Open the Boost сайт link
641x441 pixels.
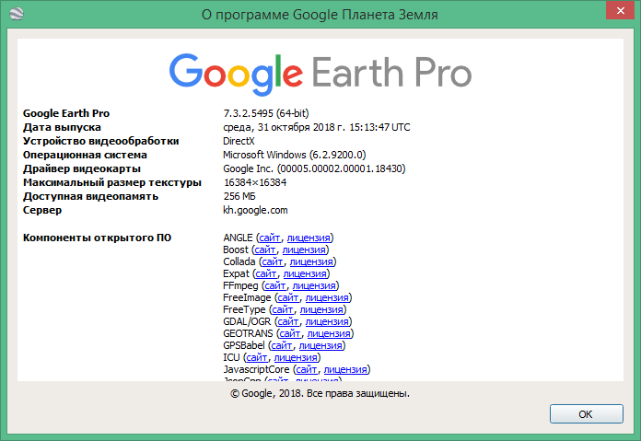tap(265, 250)
